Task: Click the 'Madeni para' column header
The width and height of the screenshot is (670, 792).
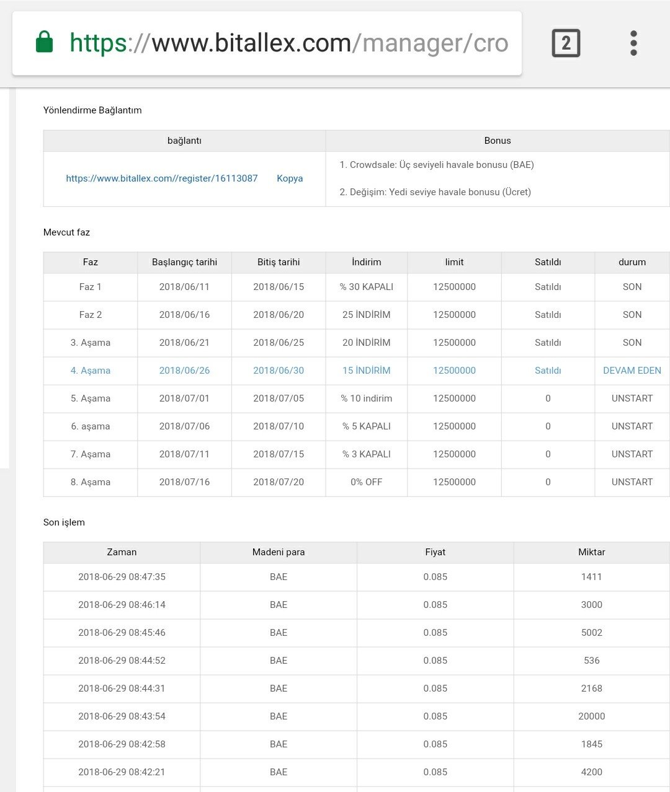Action: 279,552
